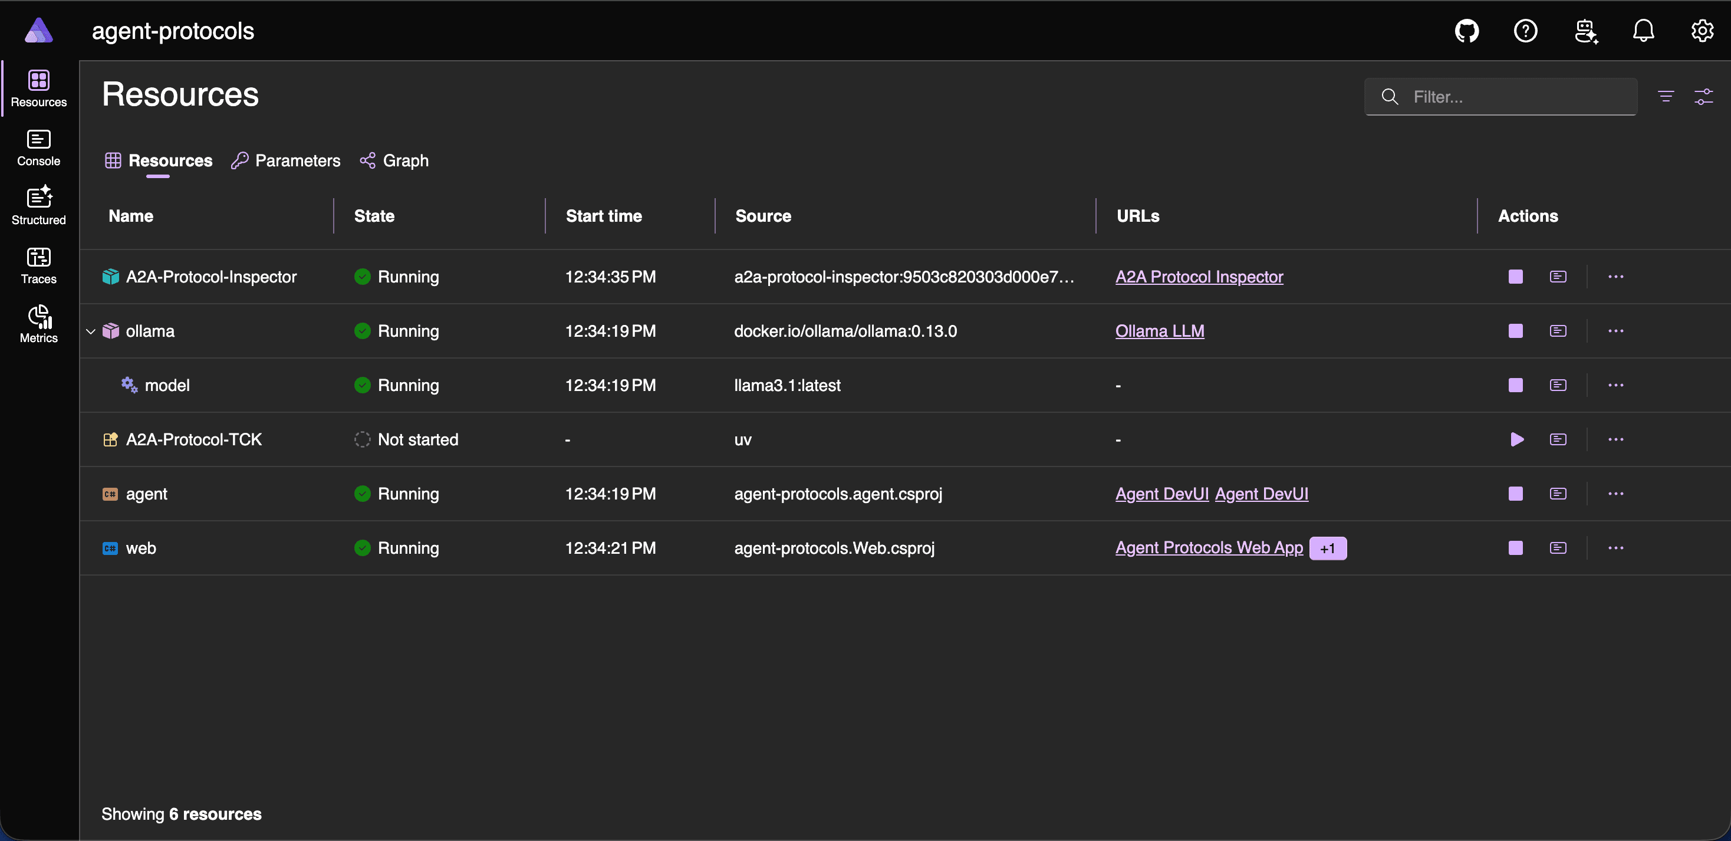Switch to the Parameters tab

[285, 160]
